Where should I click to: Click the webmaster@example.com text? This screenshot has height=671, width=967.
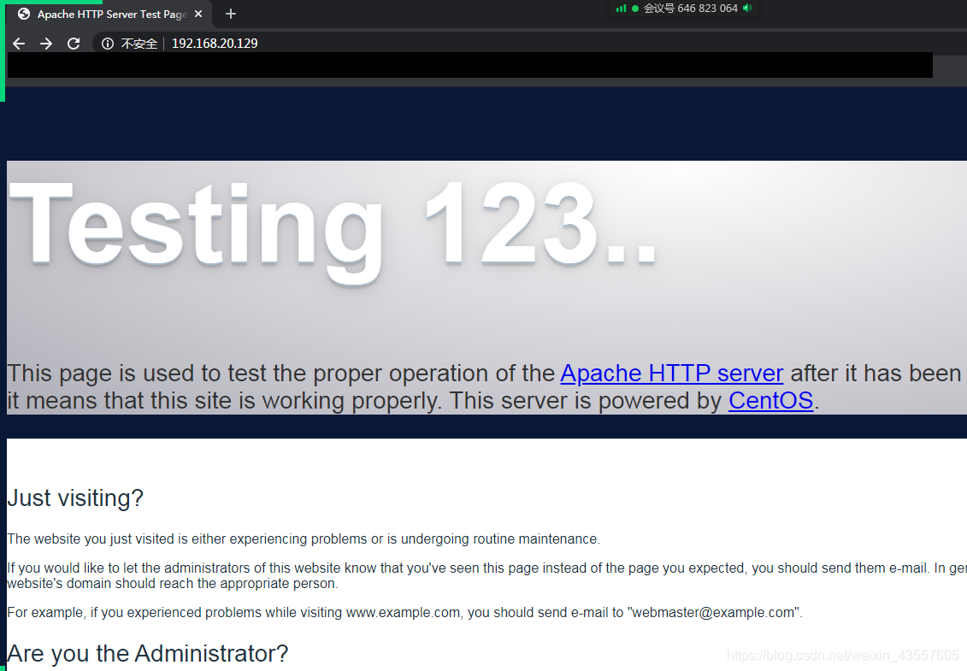click(x=714, y=613)
